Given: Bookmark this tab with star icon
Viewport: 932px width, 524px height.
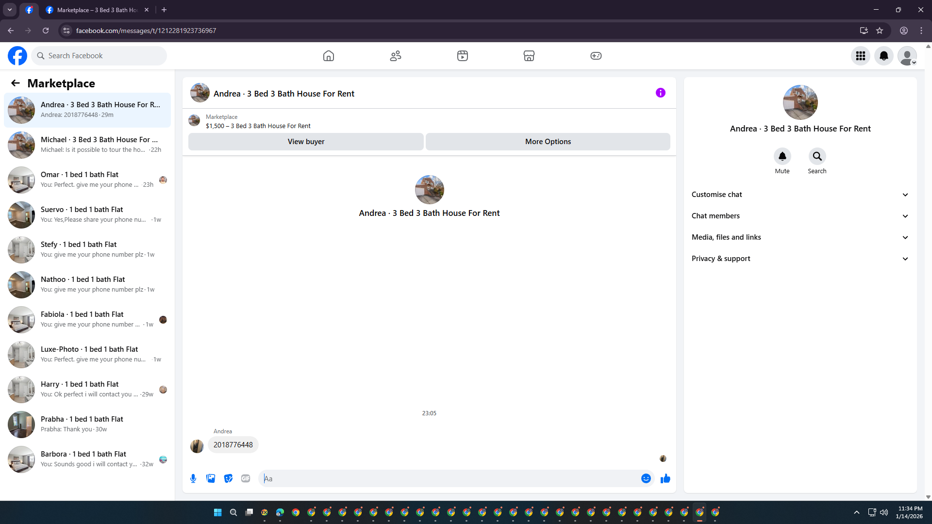Looking at the screenshot, I should 880,31.
